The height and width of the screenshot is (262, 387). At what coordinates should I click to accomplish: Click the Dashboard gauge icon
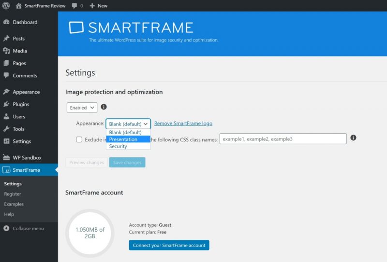pyautogui.click(x=6, y=22)
